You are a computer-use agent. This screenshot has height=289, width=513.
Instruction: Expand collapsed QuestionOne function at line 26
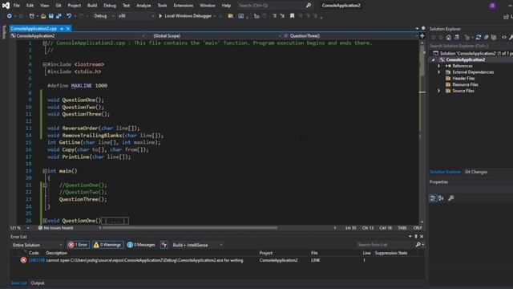click(x=45, y=221)
